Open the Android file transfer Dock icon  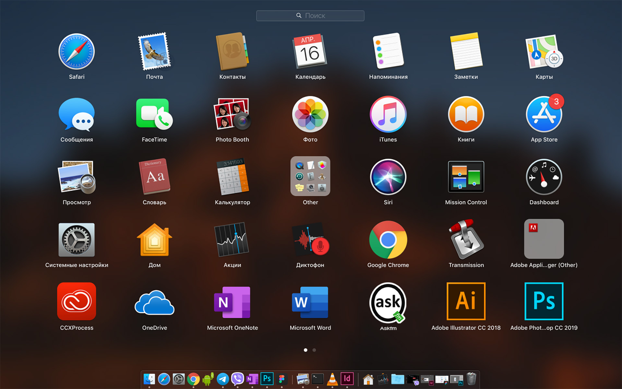208,379
